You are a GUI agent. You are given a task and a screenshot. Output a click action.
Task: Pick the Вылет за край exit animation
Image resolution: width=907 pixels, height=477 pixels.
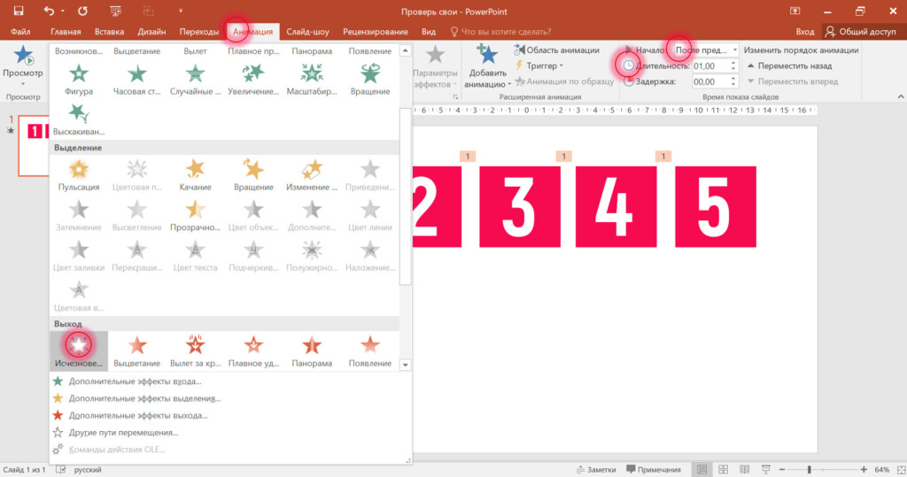click(196, 348)
